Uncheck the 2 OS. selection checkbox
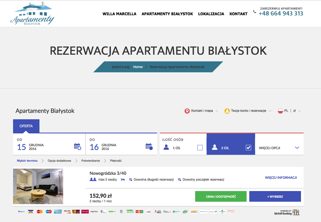 pyautogui.click(x=248, y=147)
